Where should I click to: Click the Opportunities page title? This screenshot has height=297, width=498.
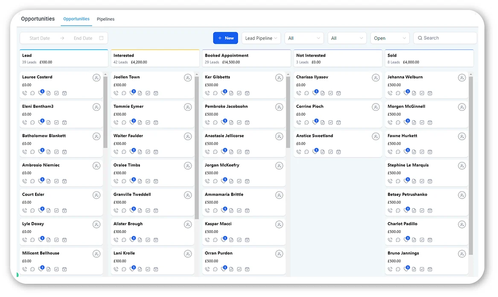[x=38, y=19]
